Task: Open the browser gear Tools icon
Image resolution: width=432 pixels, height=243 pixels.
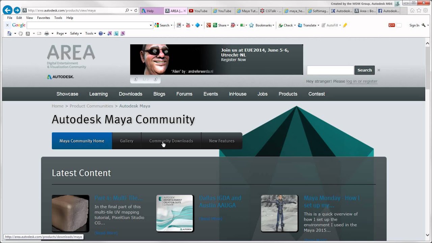Action: (x=426, y=10)
